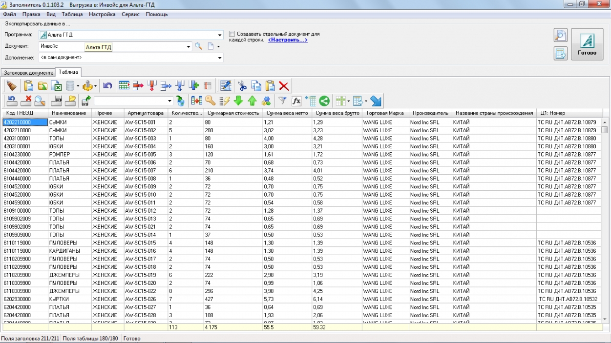The width and height of the screenshot is (611, 343).
Task: Click the green down arrow icon
Action: click(x=238, y=101)
